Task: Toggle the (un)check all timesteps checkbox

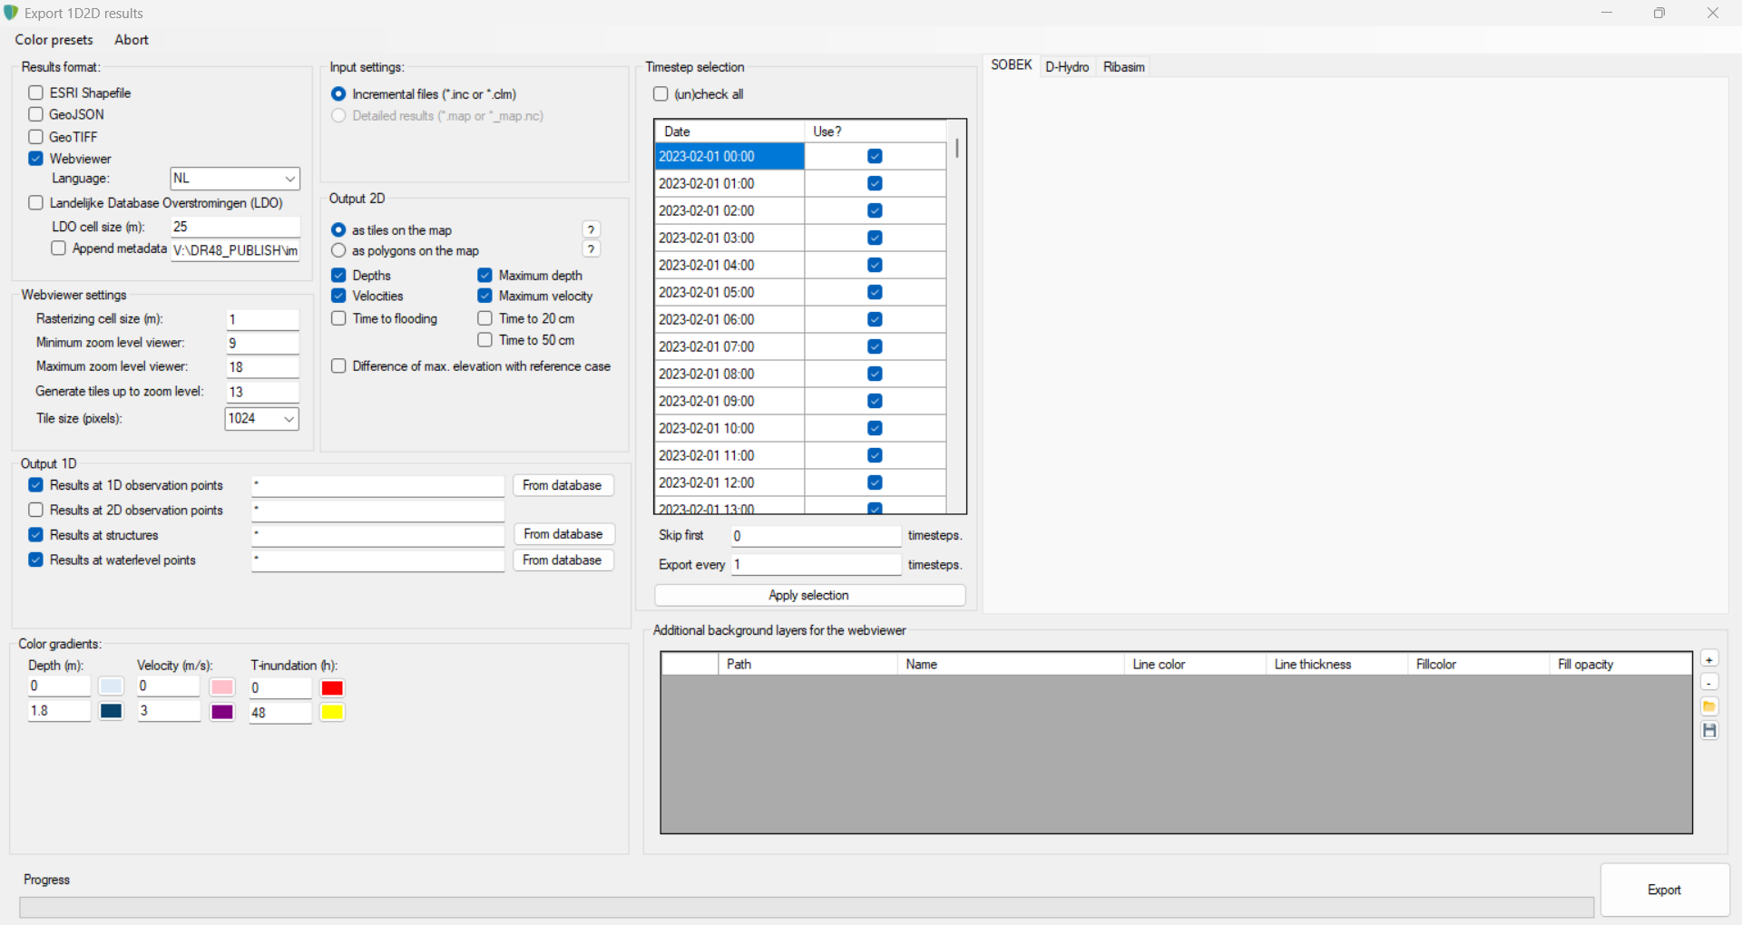Action: point(661,94)
